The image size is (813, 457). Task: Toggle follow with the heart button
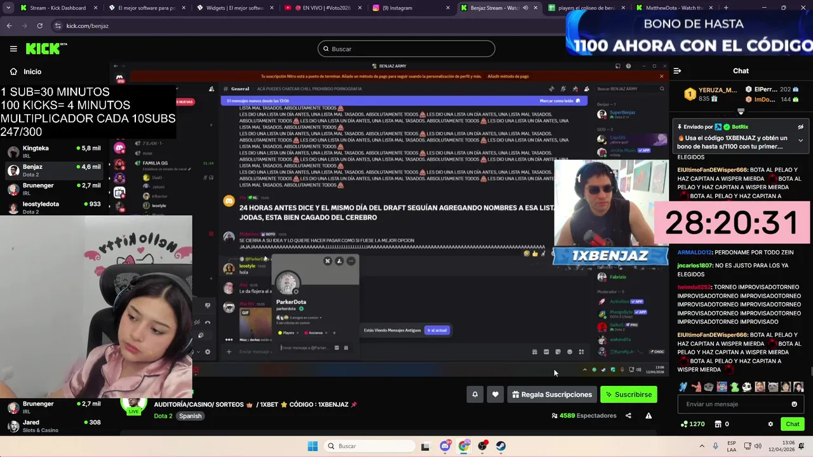pos(495,395)
